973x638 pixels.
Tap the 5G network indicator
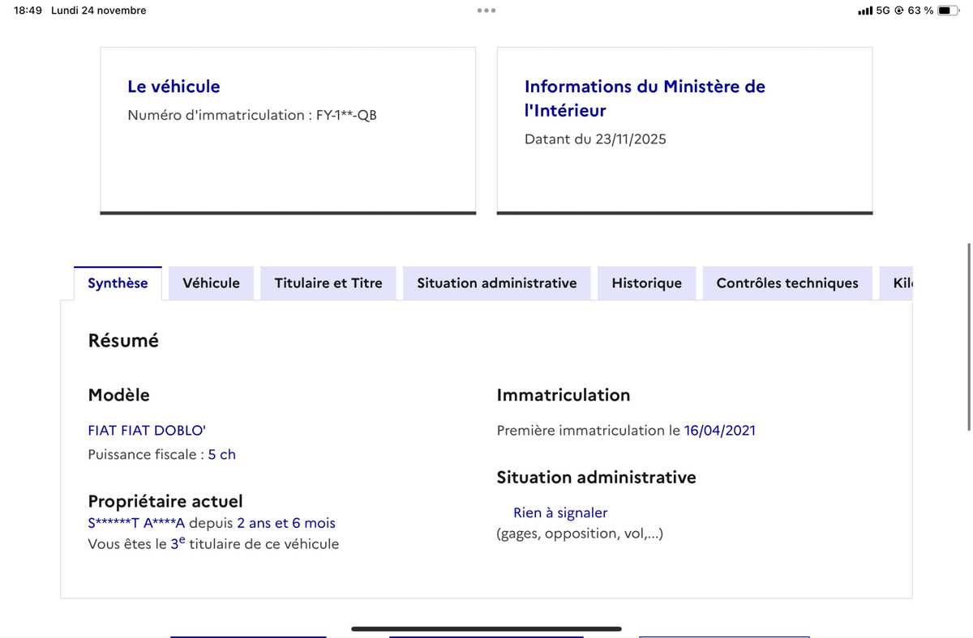pos(883,11)
